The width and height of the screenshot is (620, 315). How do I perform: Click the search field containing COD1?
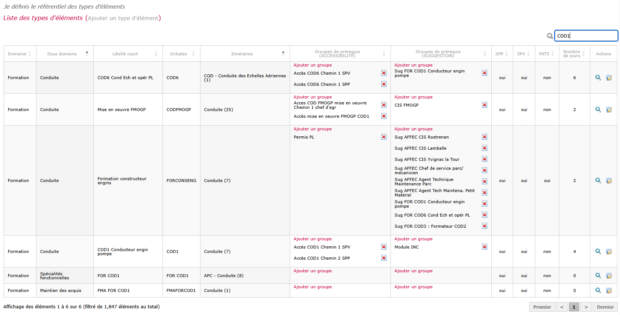click(586, 36)
